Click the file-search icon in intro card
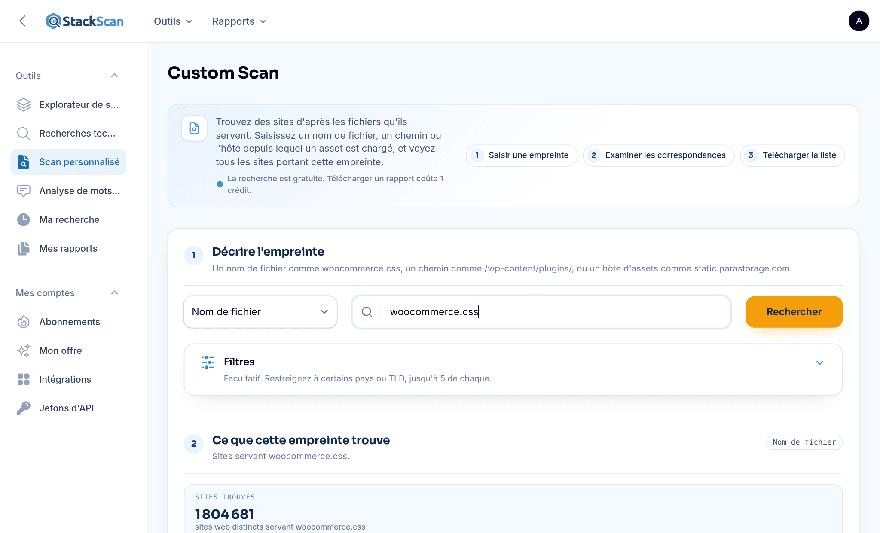 point(194,128)
